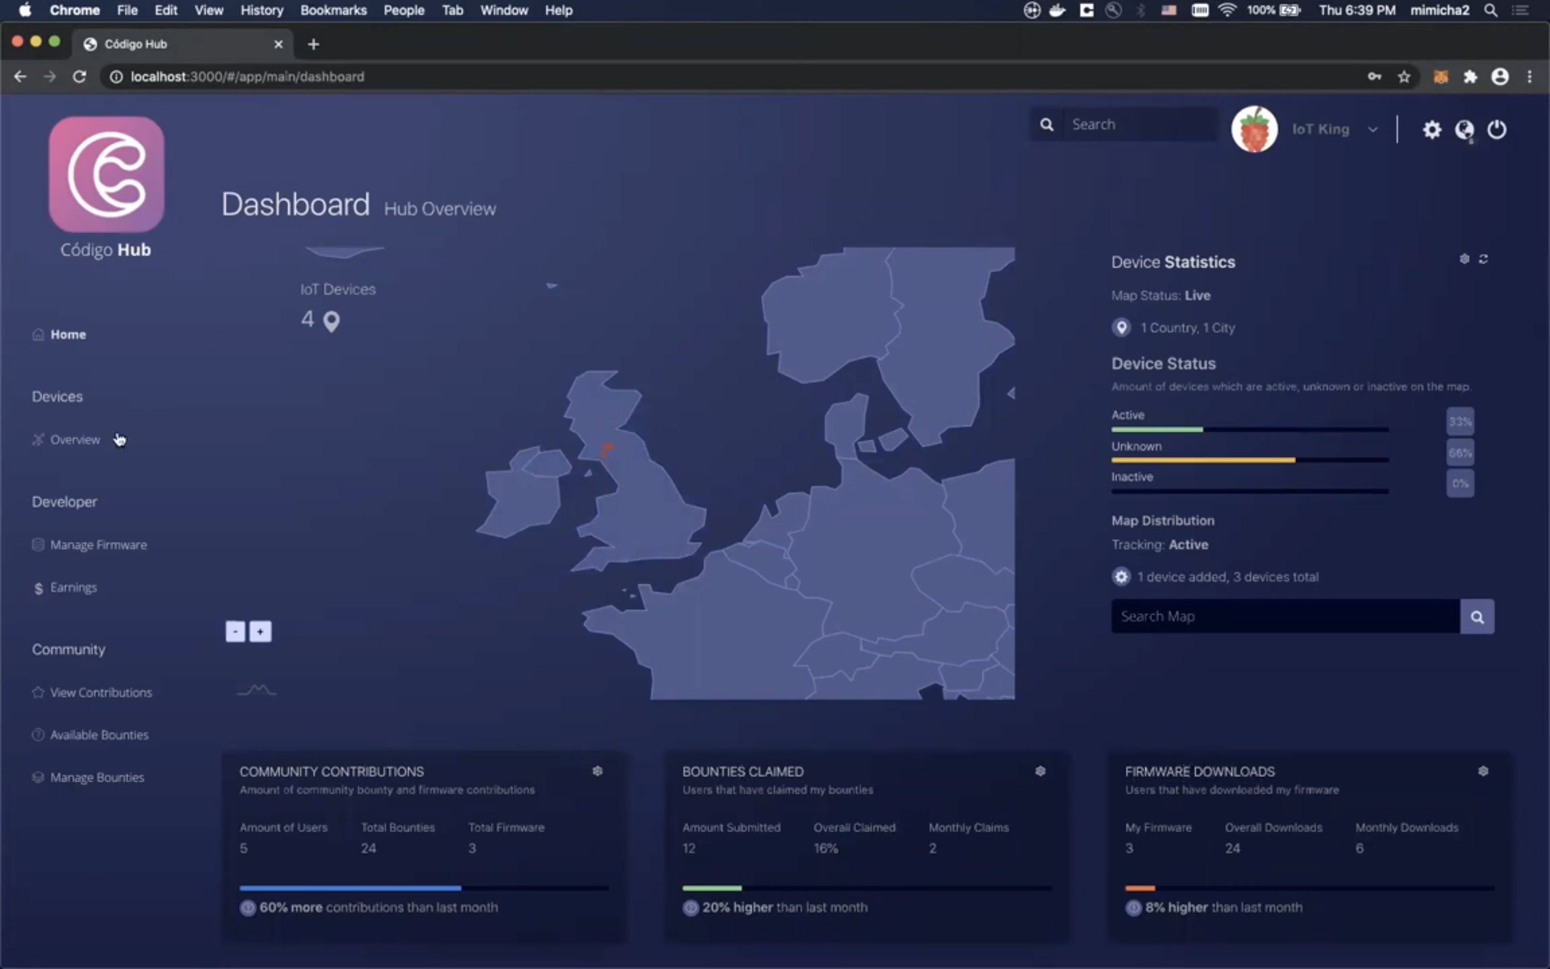Click the Earnings sidebar icon

38,587
